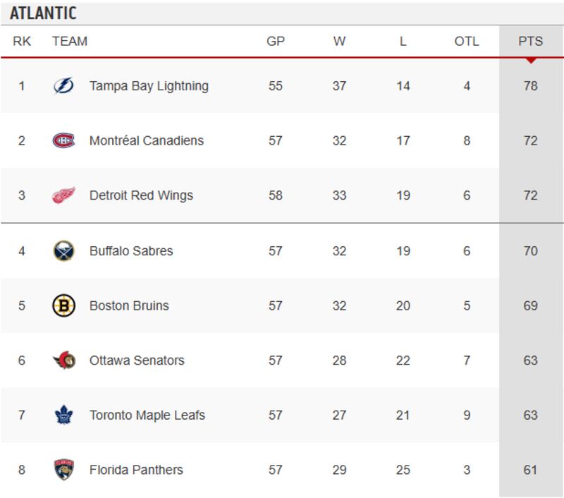Click the Florida Panthers logo
The width and height of the screenshot is (564, 498).
tap(63, 470)
